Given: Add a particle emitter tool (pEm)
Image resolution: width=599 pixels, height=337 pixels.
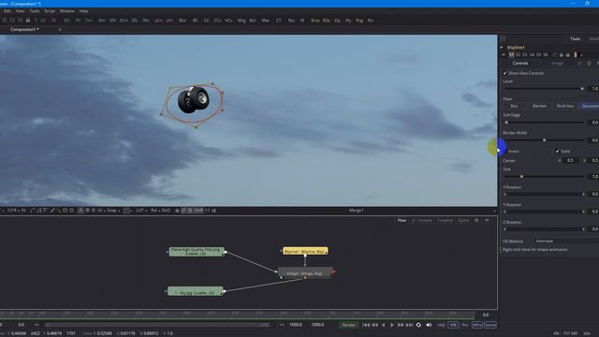Looking at the screenshot, I should click(x=158, y=21).
